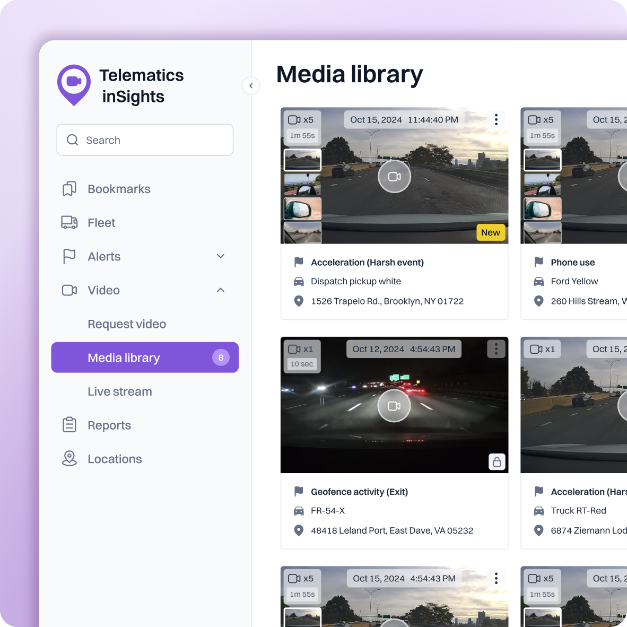Click the flag icon beside Acceleration (Harsh event) on Dispatch pickup card

(x=299, y=263)
